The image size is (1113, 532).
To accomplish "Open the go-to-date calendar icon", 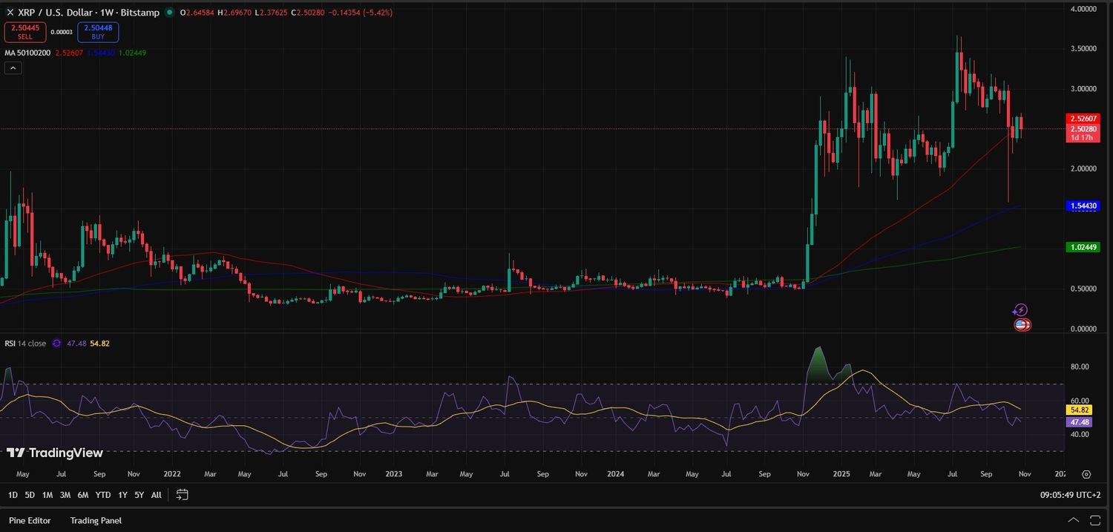I will point(182,494).
